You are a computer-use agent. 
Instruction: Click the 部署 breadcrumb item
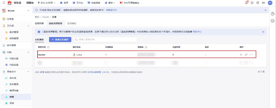54,17
